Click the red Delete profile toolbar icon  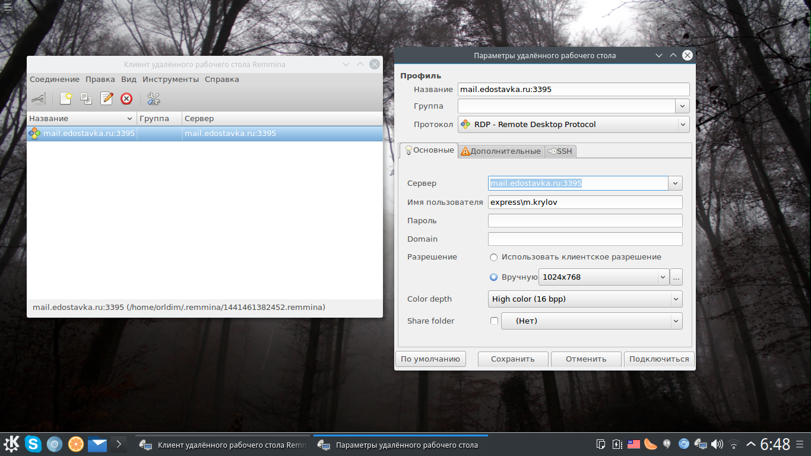click(126, 99)
